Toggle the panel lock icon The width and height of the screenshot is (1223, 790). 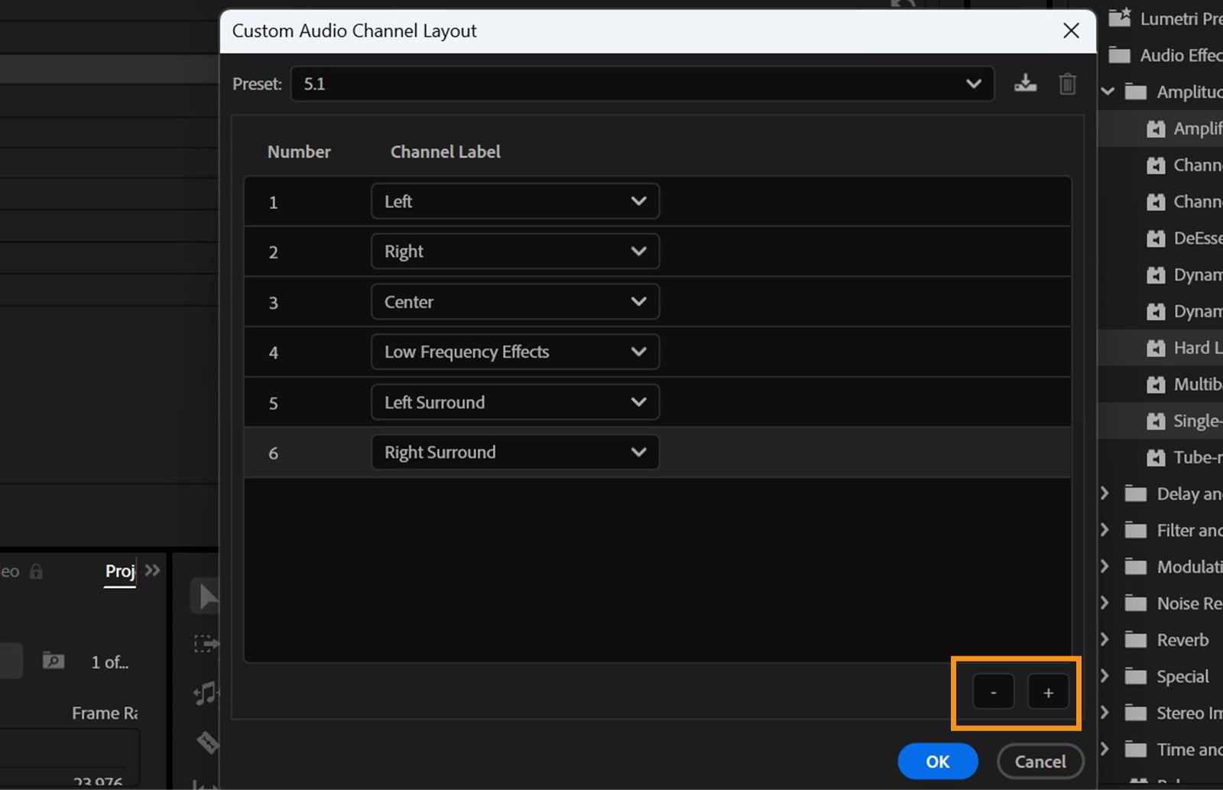[x=35, y=571]
